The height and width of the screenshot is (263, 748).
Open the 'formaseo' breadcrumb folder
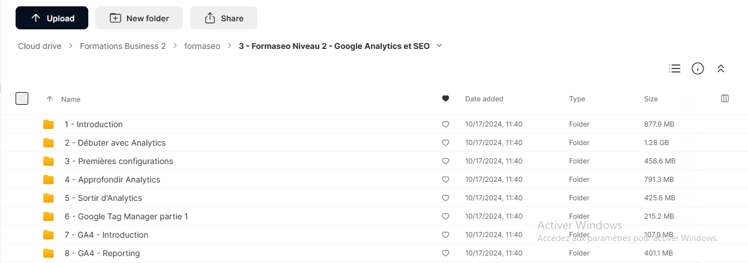(202, 46)
